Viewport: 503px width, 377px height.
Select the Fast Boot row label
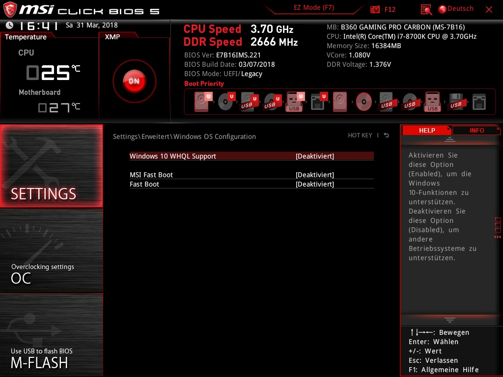click(144, 184)
